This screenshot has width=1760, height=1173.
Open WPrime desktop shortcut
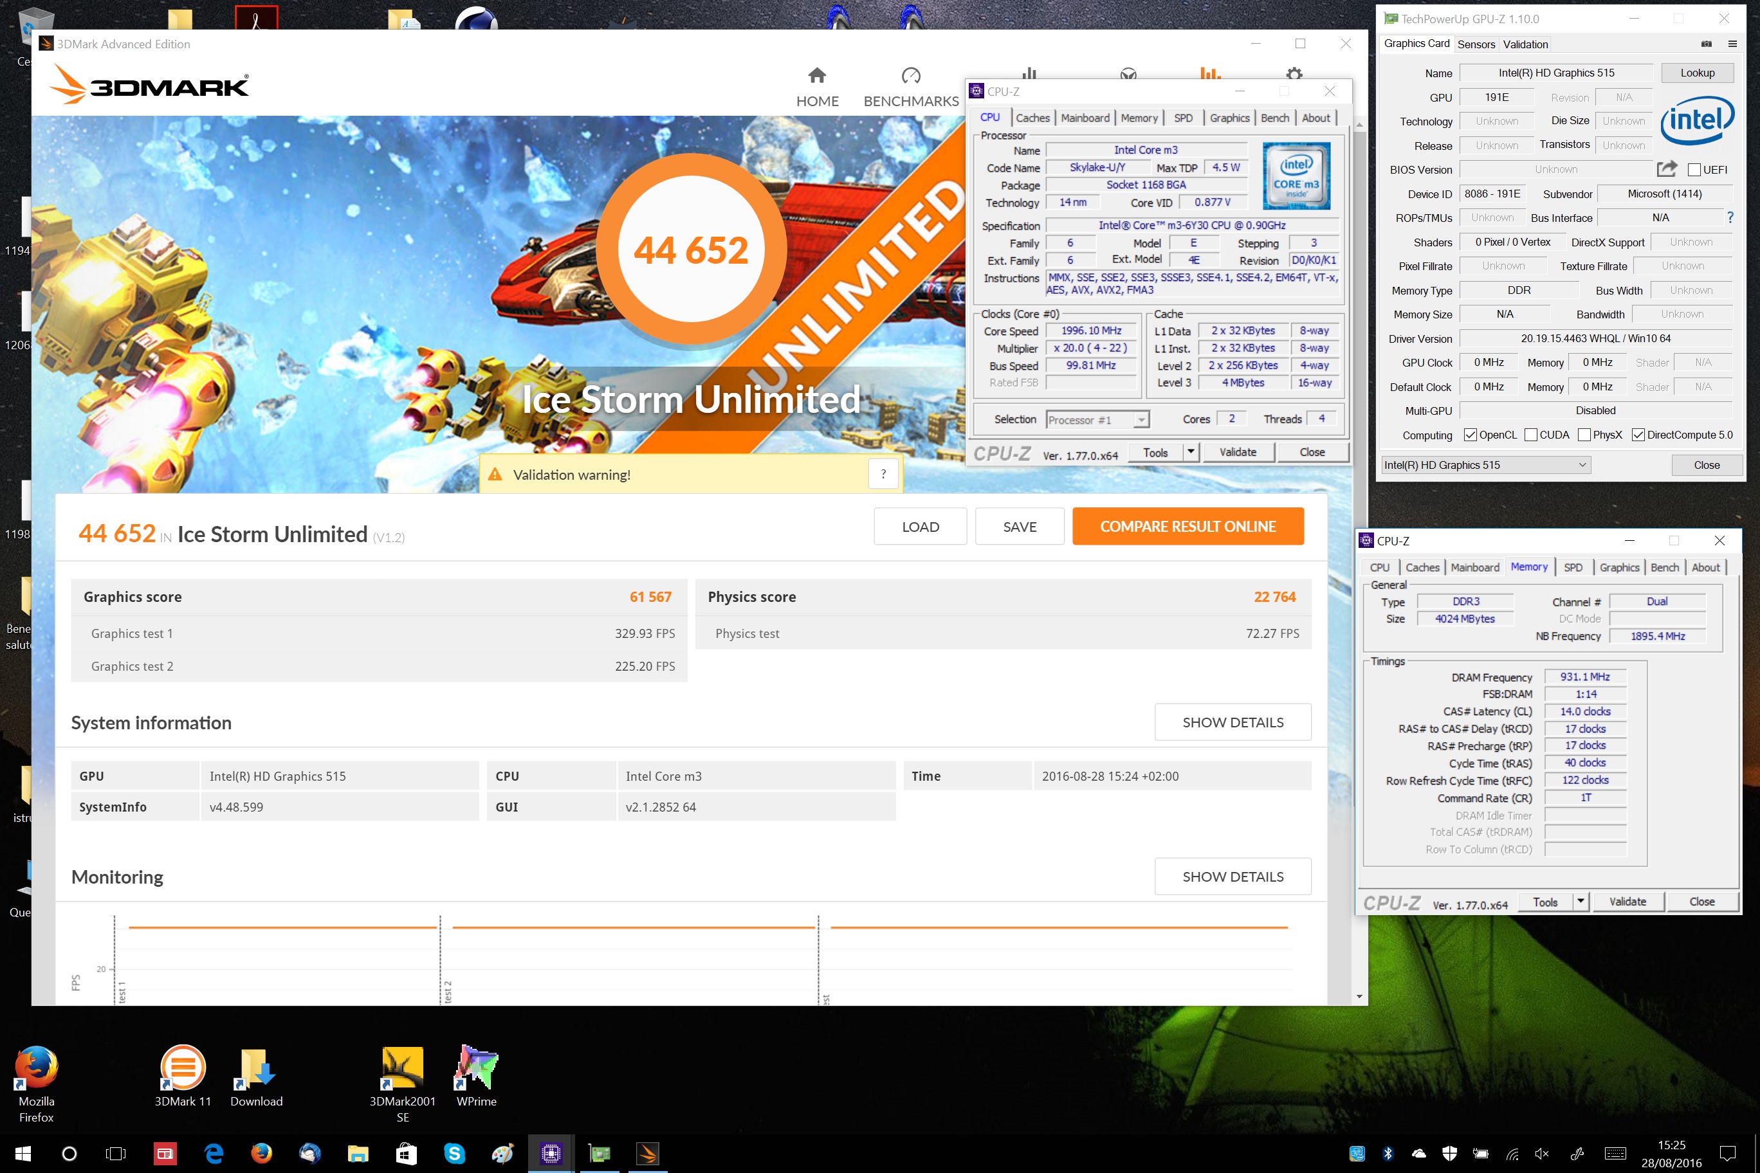click(x=477, y=1077)
